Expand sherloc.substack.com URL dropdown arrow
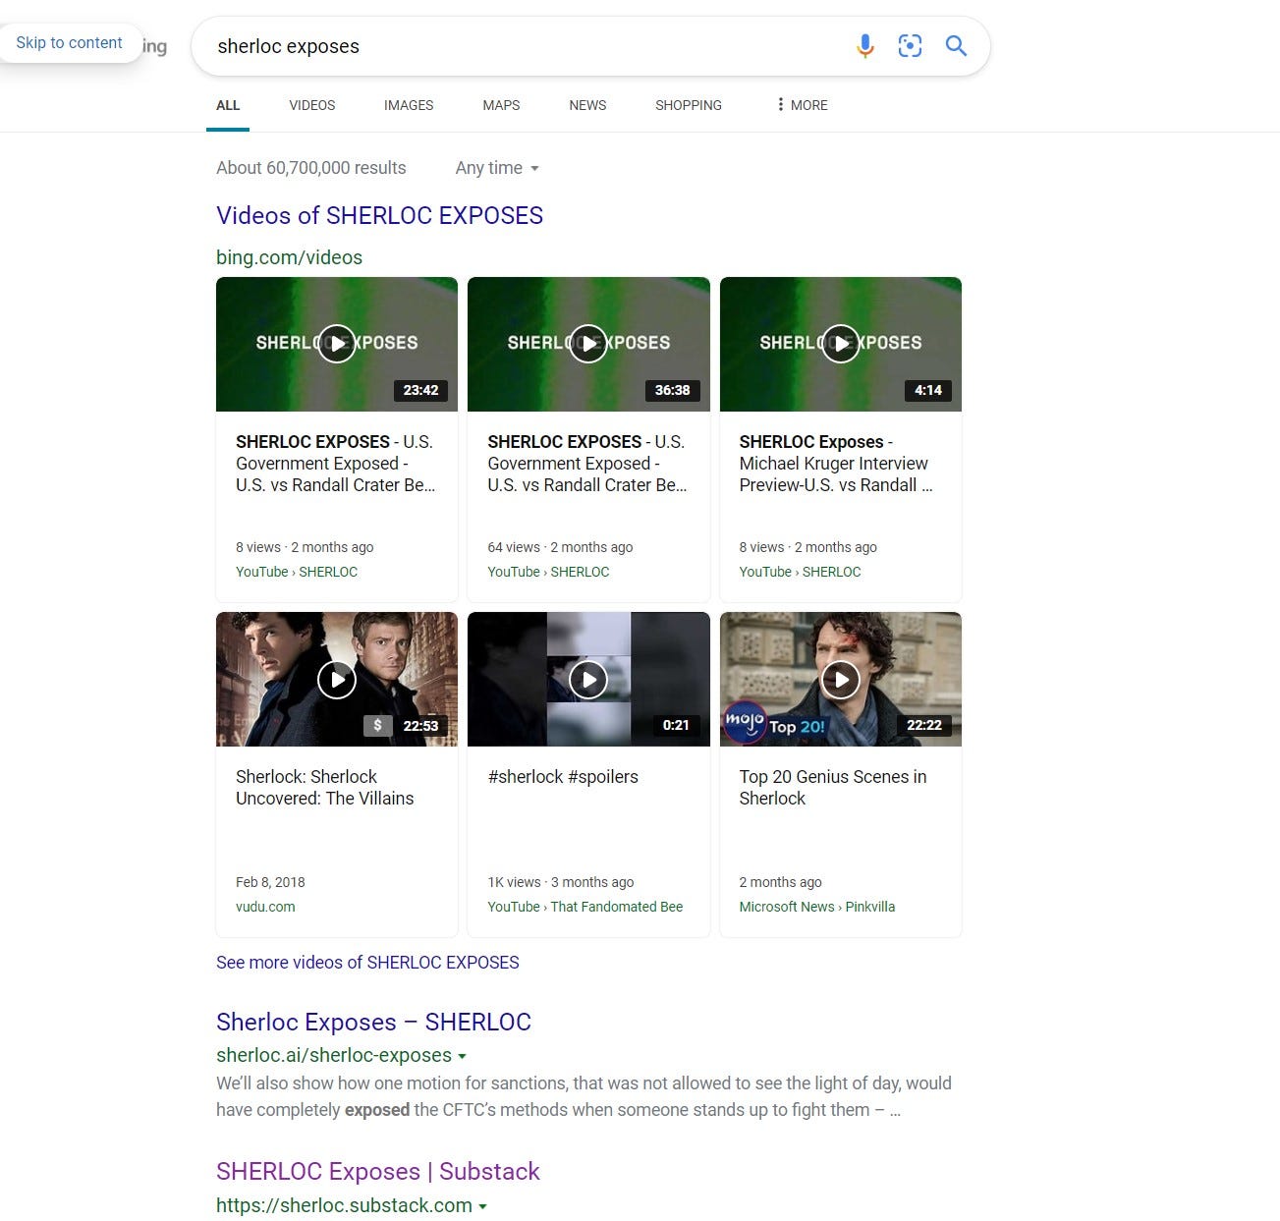This screenshot has width=1280, height=1221. pyautogui.click(x=482, y=1206)
